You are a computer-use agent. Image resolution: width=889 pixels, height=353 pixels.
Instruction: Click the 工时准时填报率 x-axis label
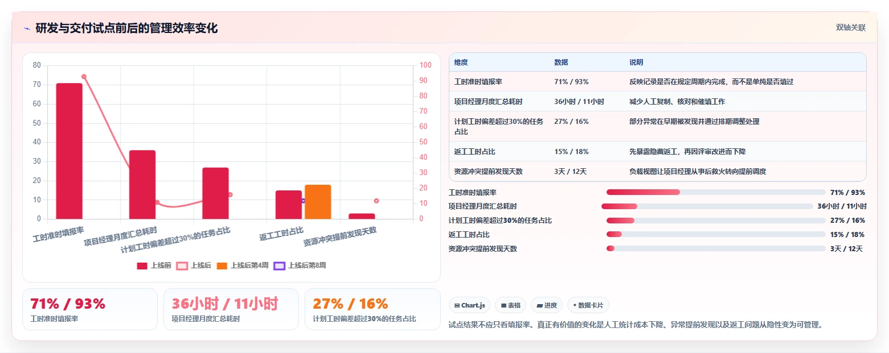[x=58, y=235]
